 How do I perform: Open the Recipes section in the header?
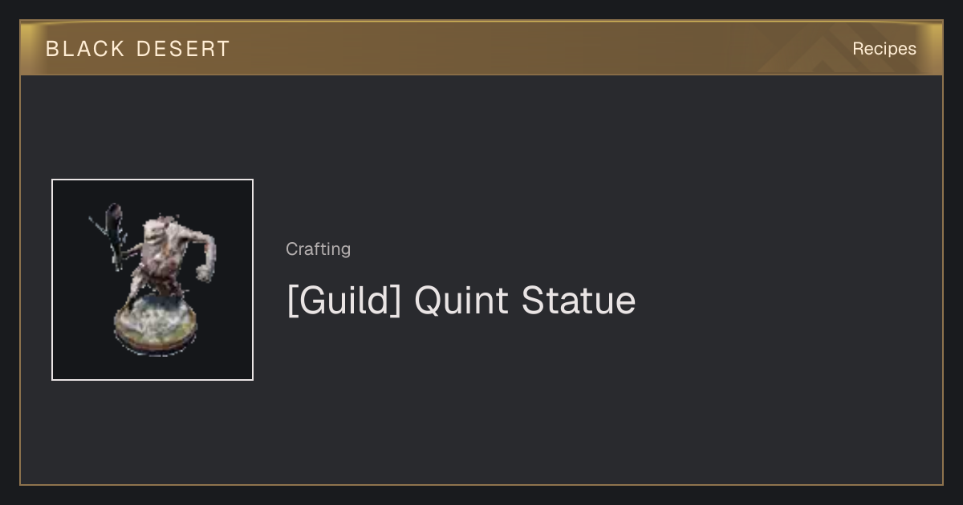tap(884, 49)
